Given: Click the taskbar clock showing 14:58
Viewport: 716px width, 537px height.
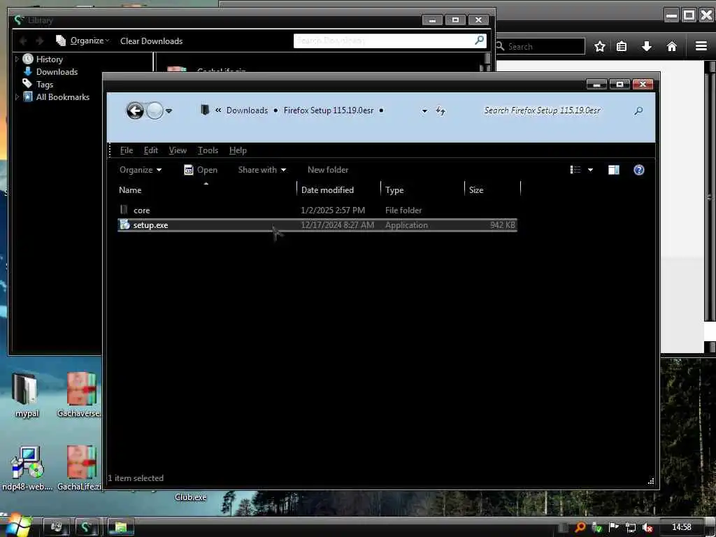Looking at the screenshot, I should click(682, 527).
